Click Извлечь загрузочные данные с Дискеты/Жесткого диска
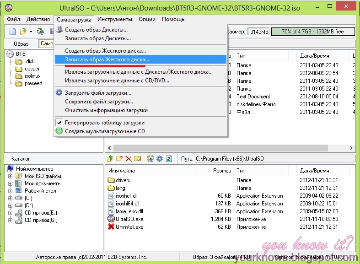Screen dimensions: 360x264 coord(140,72)
